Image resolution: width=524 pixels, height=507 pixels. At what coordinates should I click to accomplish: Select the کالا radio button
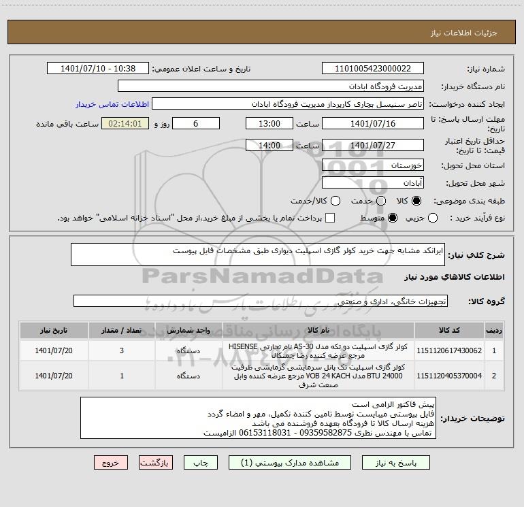click(416, 201)
